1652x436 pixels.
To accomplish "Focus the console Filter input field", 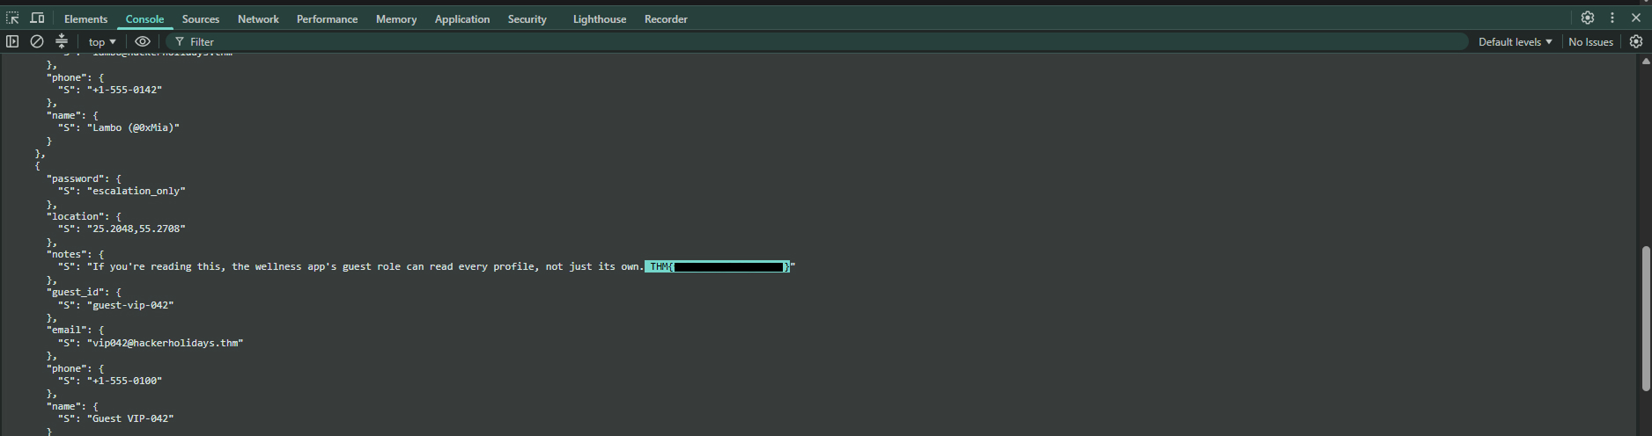I will [x=819, y=41].
